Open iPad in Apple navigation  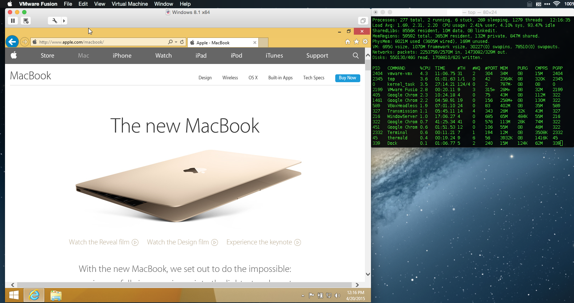click(201, 55)
